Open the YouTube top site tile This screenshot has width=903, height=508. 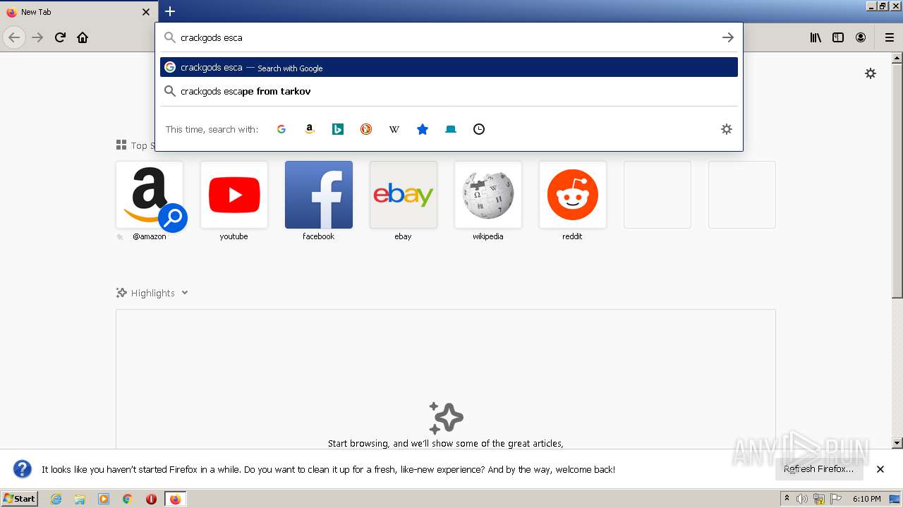(x=234, y=195)
